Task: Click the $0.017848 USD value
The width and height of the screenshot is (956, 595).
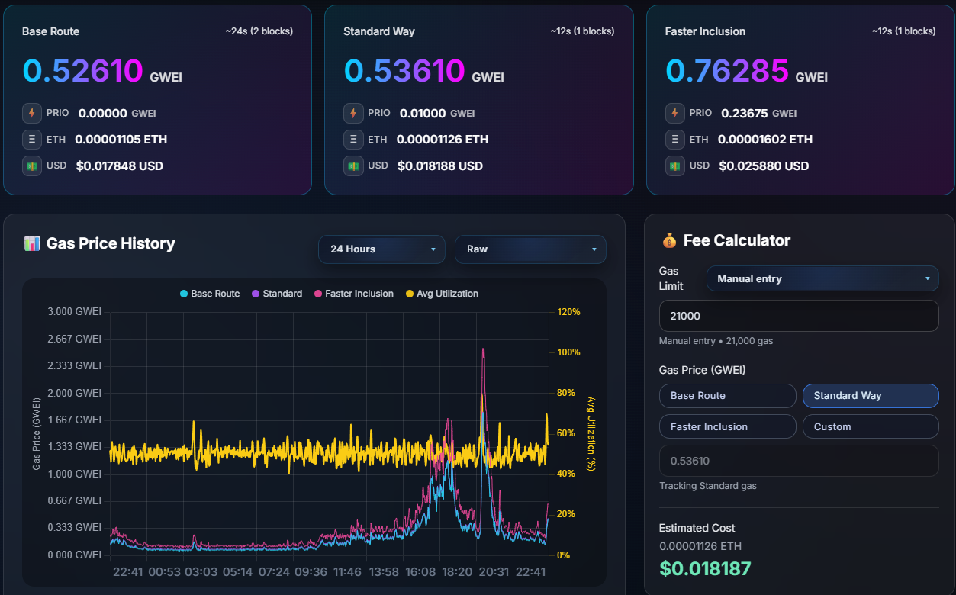Action: tap(120, 166)
